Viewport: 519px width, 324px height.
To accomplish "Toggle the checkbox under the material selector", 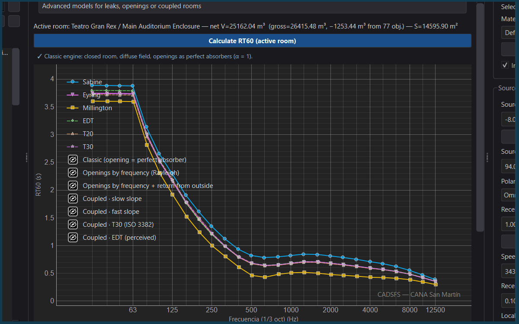I will click(505, 65).
